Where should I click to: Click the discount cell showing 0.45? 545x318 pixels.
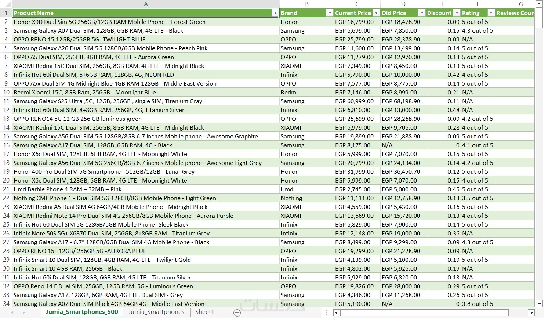coord(443,189)
